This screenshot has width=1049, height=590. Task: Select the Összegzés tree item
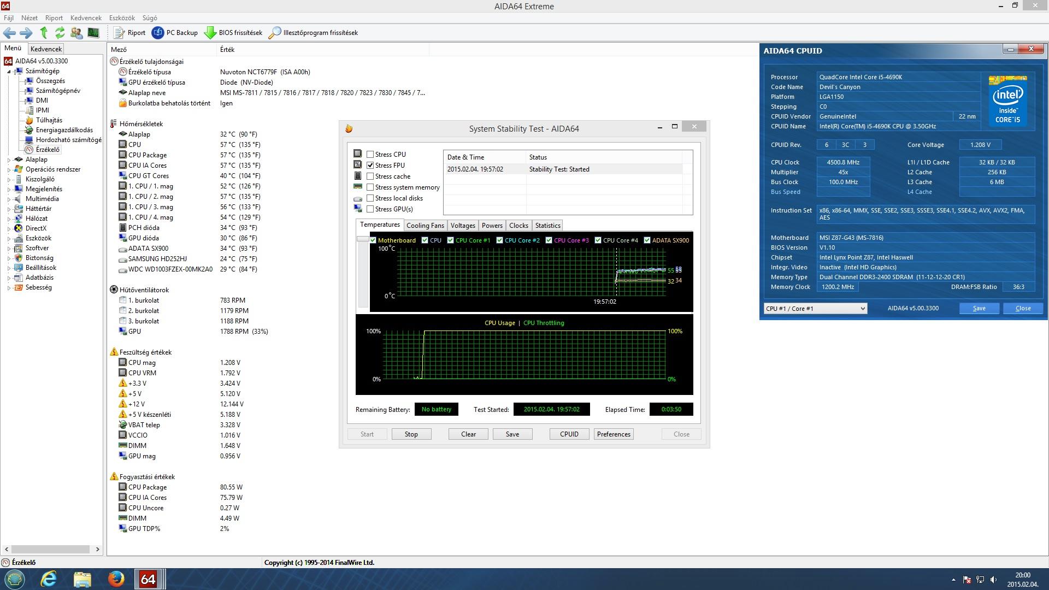click(50, 81)
